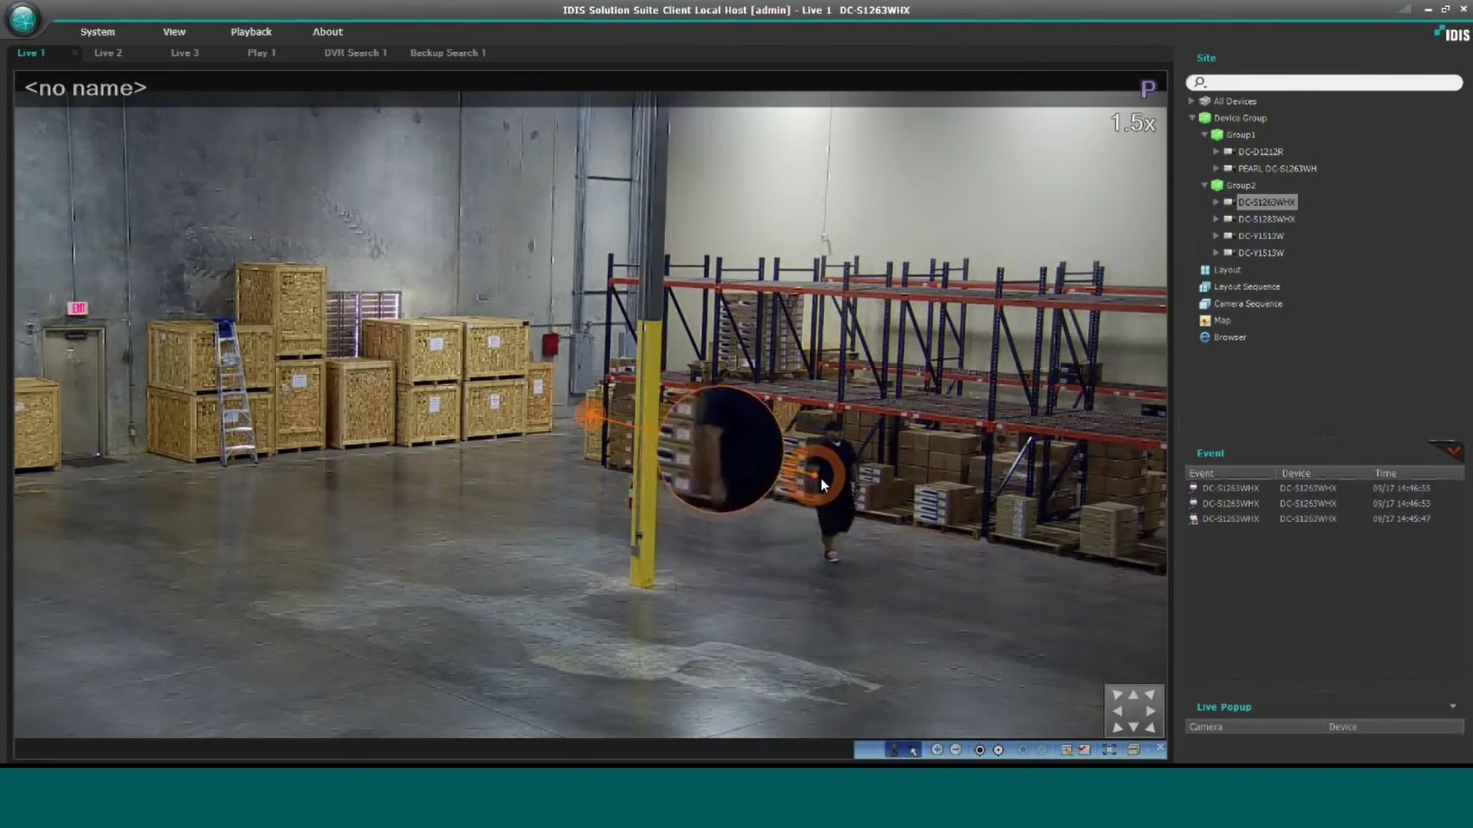Open the Playback menu
Screen dimensions: 1473x828
pyautogui.click(x=251, y=31)
